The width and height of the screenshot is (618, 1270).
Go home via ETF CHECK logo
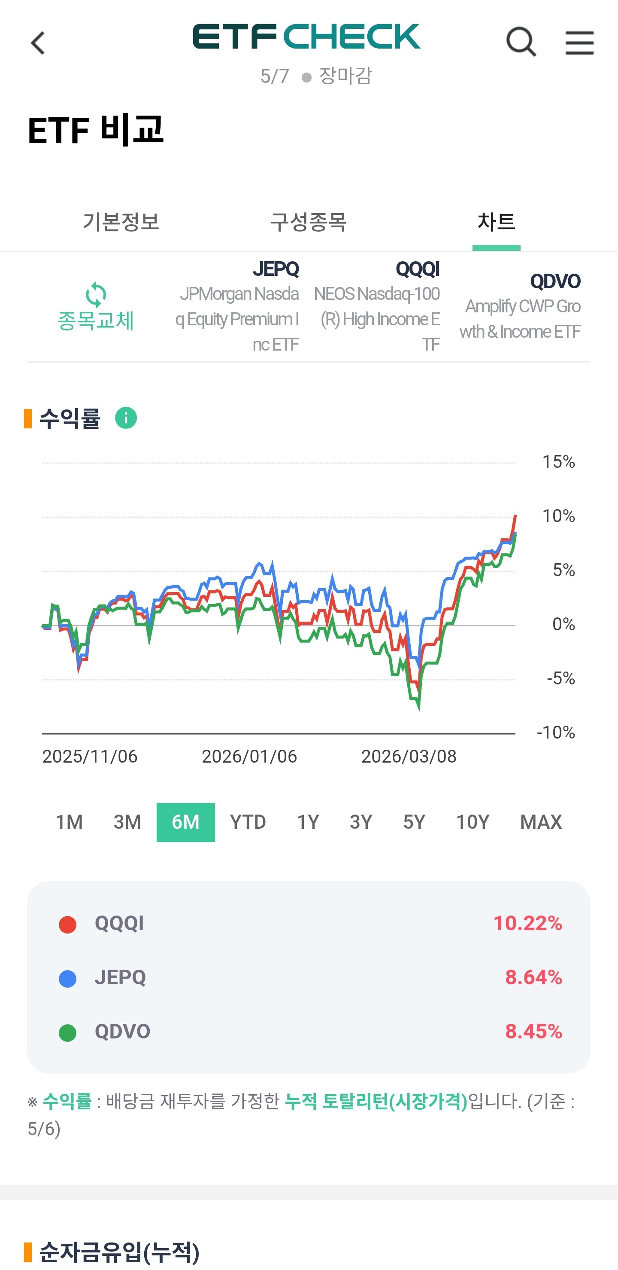pos(306,37)
